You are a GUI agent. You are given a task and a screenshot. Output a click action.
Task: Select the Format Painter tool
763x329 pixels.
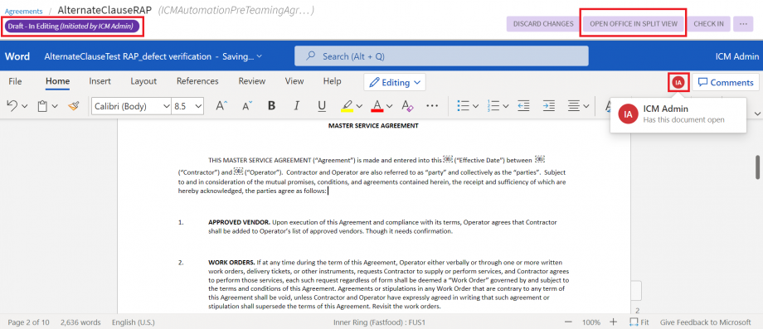pos(74,106)
